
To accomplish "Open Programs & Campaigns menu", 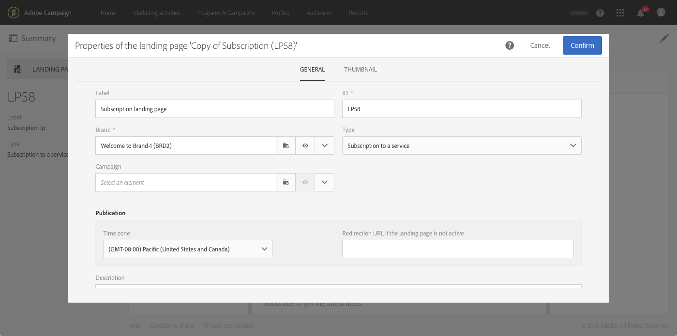I will click(x=226, y=13).
